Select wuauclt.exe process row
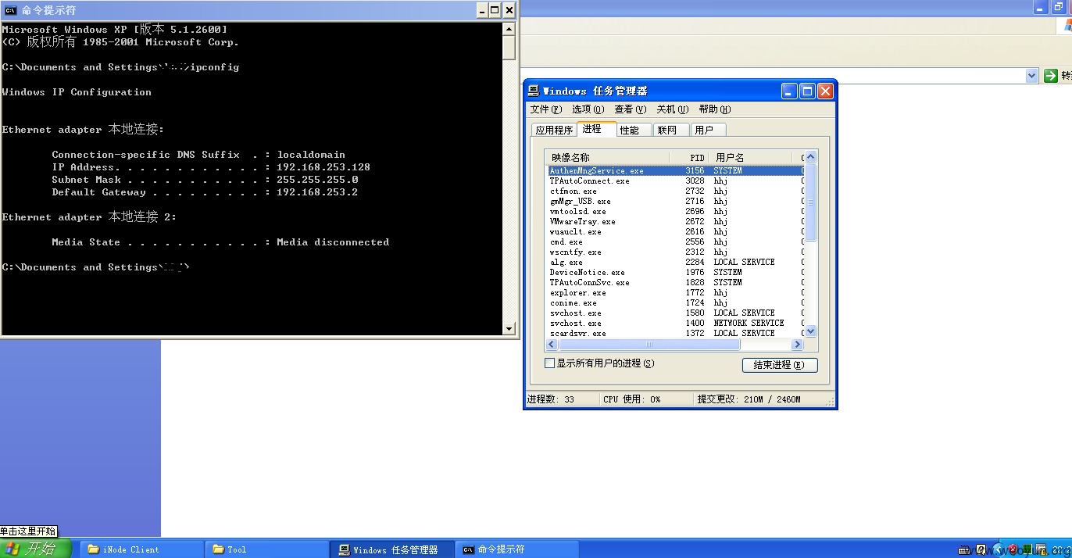 point(675,231)
